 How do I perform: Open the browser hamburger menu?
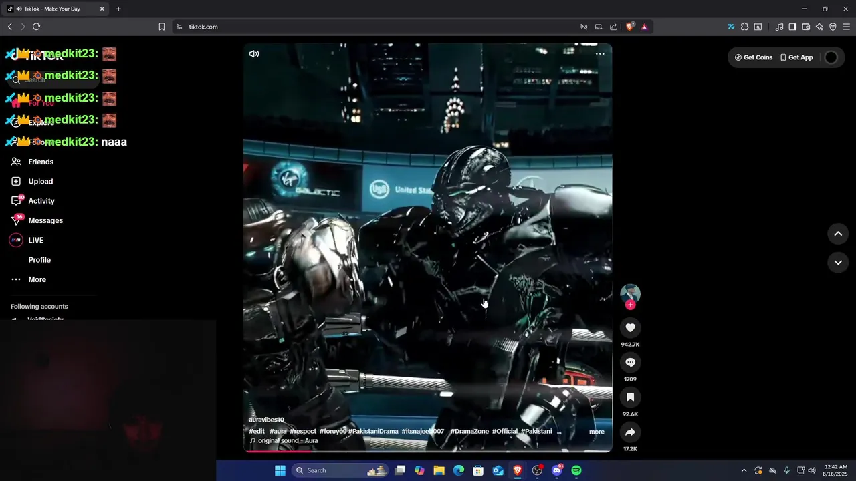(x=847, y=27)
